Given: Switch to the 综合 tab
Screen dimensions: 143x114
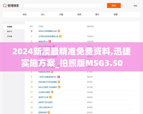Looking at the screenshot, I should point(25,15).
